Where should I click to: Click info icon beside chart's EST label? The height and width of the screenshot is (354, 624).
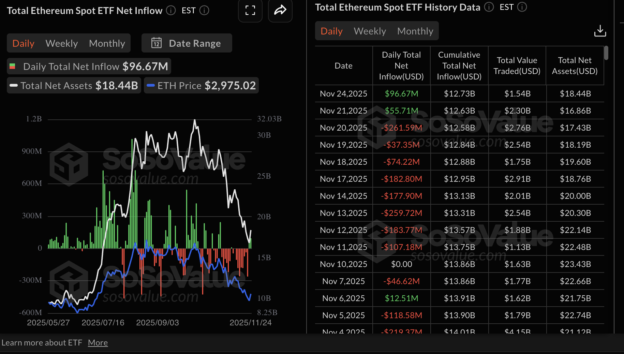[204, 10]
